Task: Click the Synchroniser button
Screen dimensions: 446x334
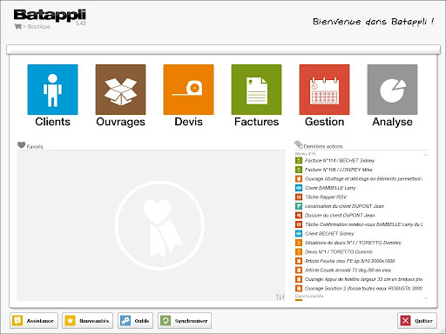Action: pos(185,321)
